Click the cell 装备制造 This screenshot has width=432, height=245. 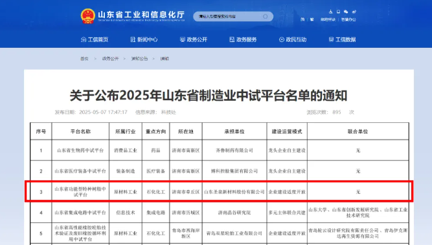click(x=126, y=171)
